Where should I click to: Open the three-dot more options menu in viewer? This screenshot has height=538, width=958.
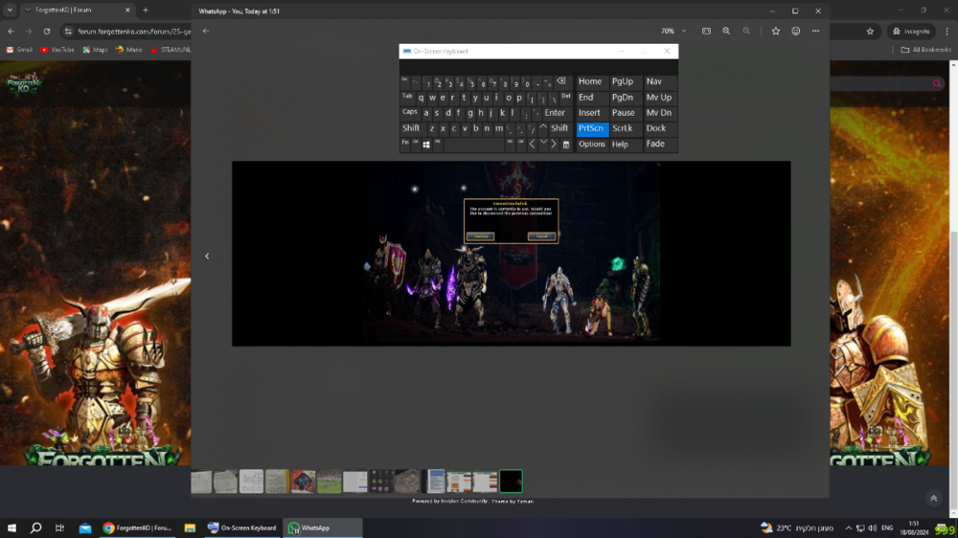tap(815, 31)
